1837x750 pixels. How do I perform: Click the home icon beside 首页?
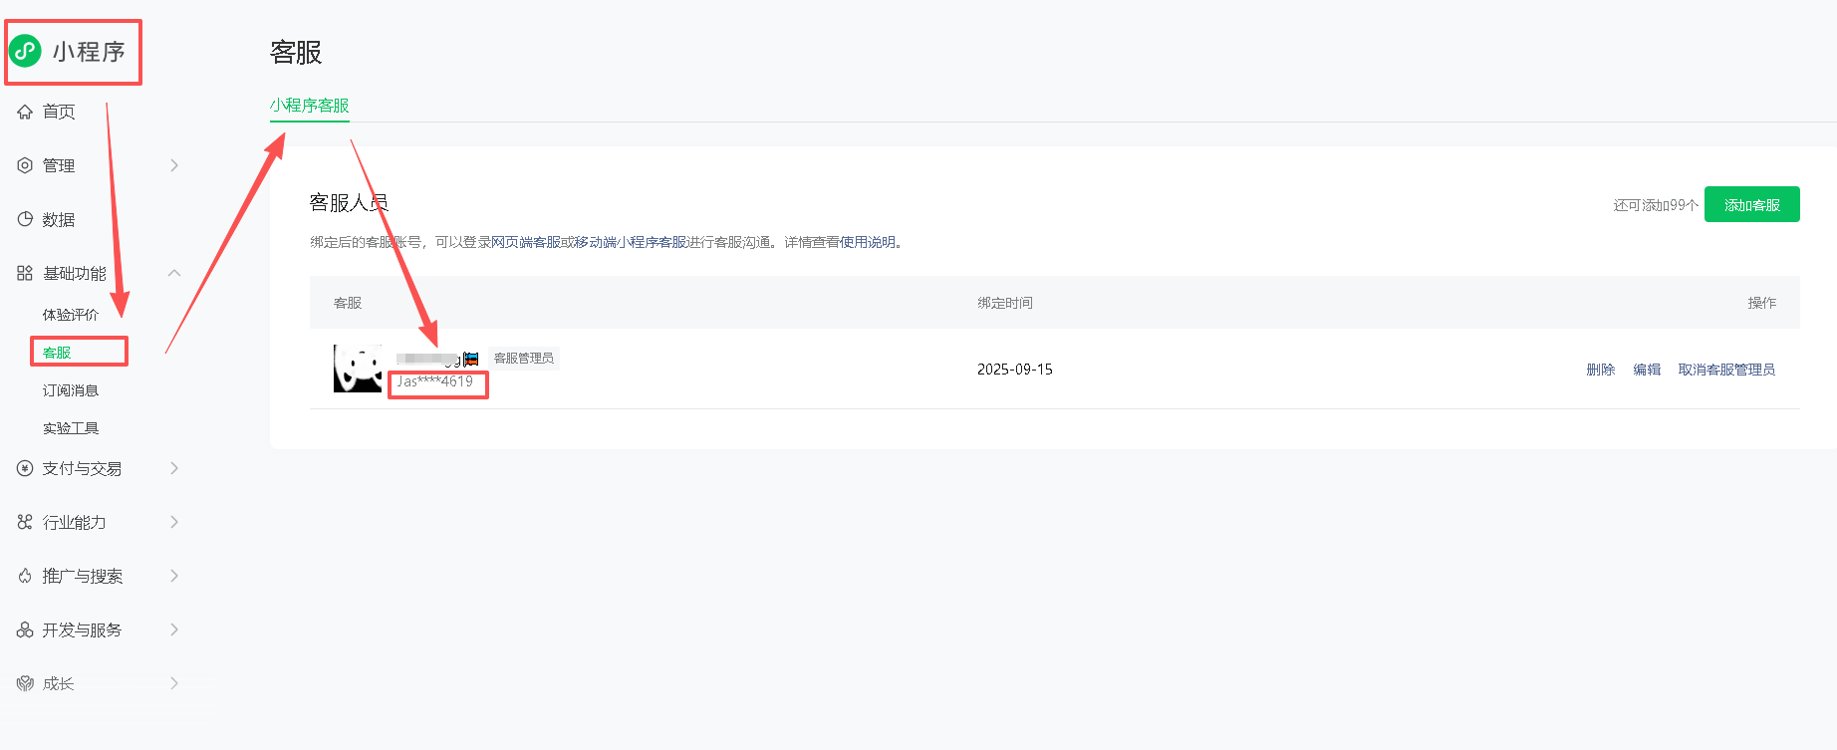click(x=25, y=112)
